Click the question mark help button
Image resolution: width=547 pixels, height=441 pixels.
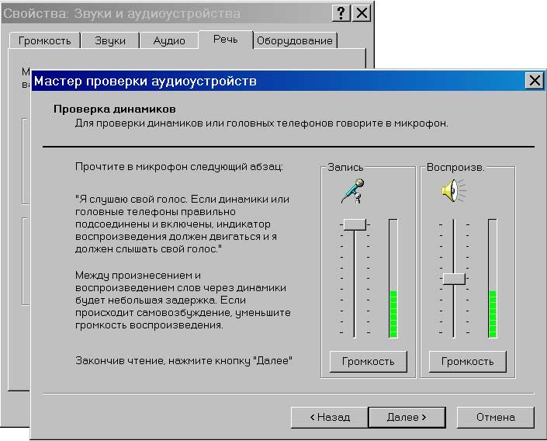(x=341, y=14)
